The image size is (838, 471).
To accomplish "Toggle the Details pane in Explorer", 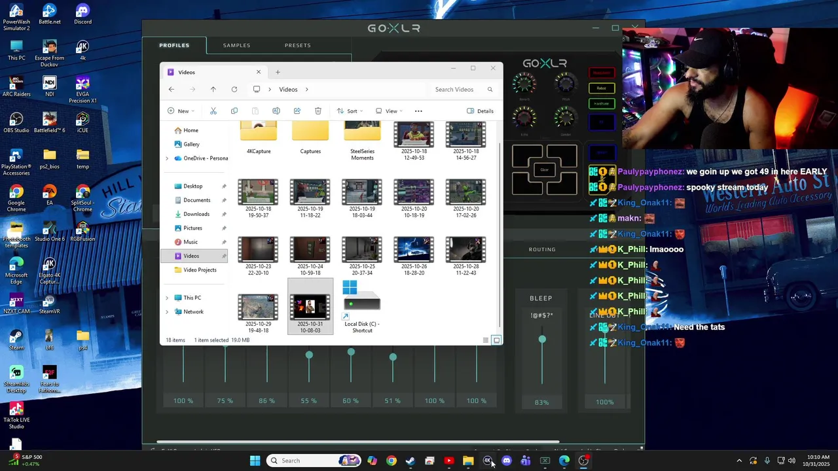I will click(x=480, y=111).
